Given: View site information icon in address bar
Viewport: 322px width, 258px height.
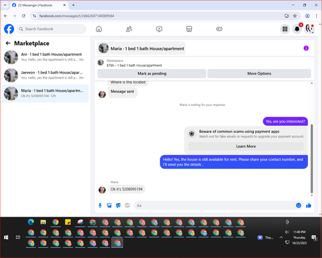Looking at the screenshot, I should pos(34,16).
